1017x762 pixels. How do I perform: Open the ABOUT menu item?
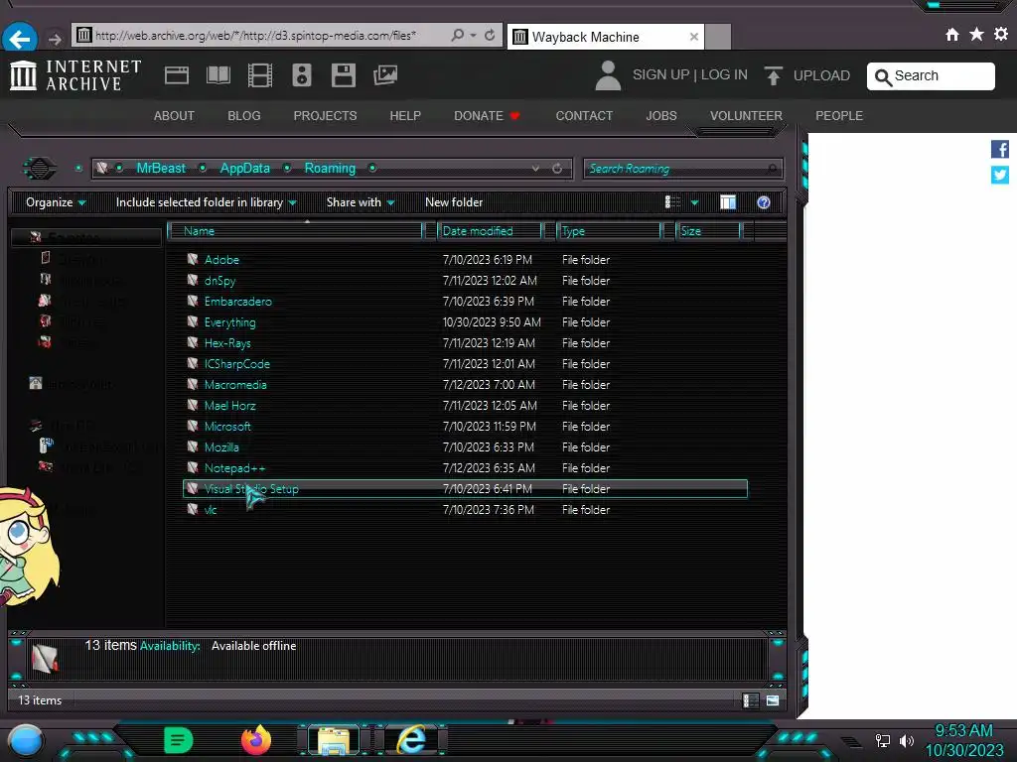click(174, 116)
